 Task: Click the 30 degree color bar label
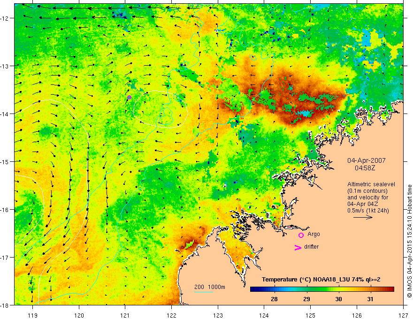(338, 299)
